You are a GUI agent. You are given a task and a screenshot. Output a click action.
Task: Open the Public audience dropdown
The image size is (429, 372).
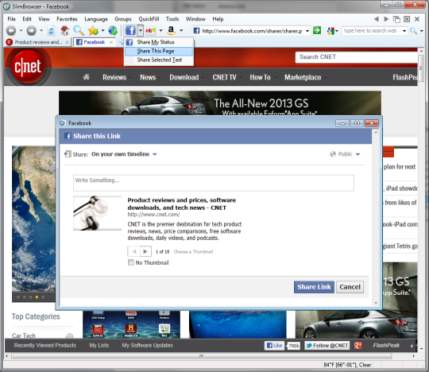tap(357, 154)
